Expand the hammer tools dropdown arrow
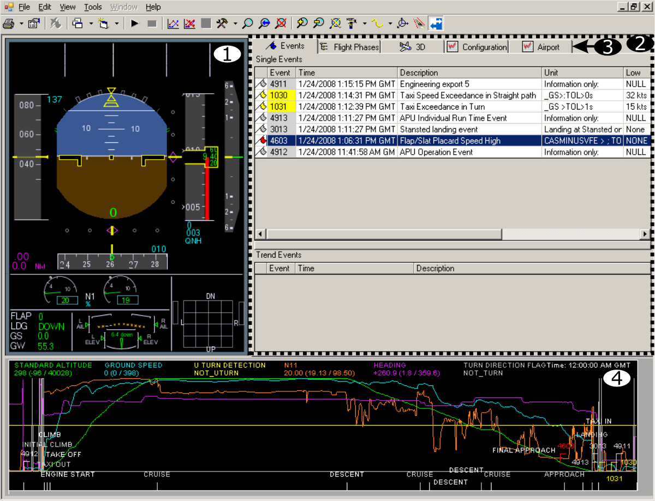The image size is (655, 501). click(235, 24)
